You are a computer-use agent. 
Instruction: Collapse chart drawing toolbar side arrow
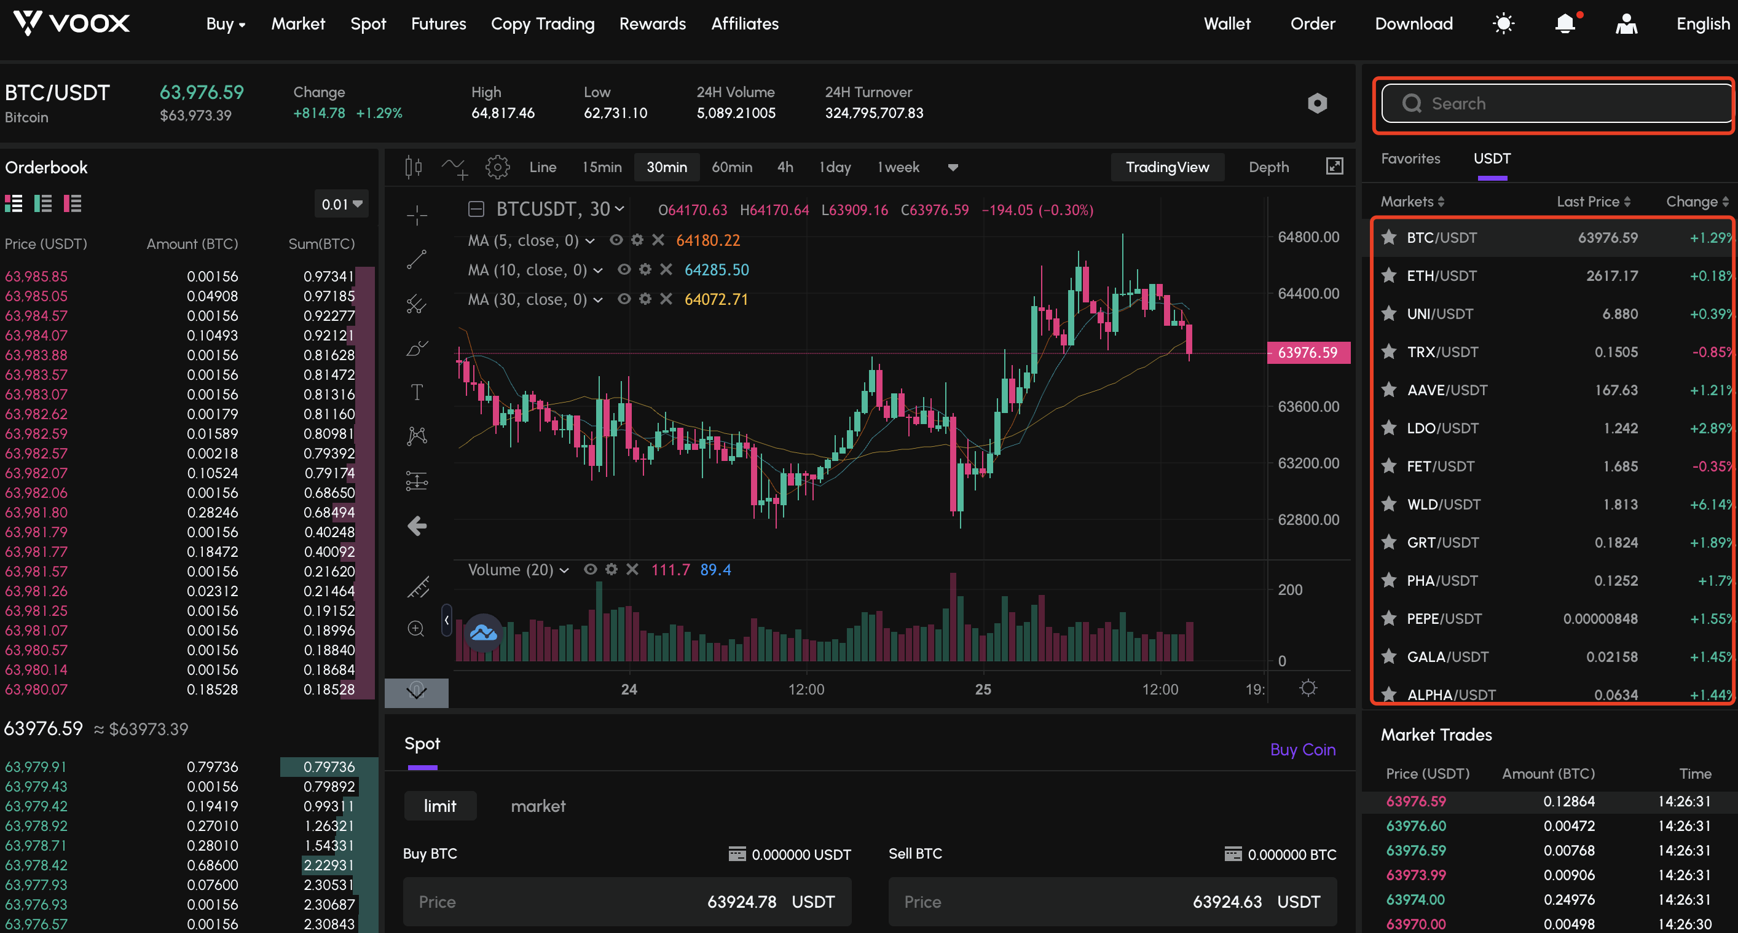(x=446, y=620)
